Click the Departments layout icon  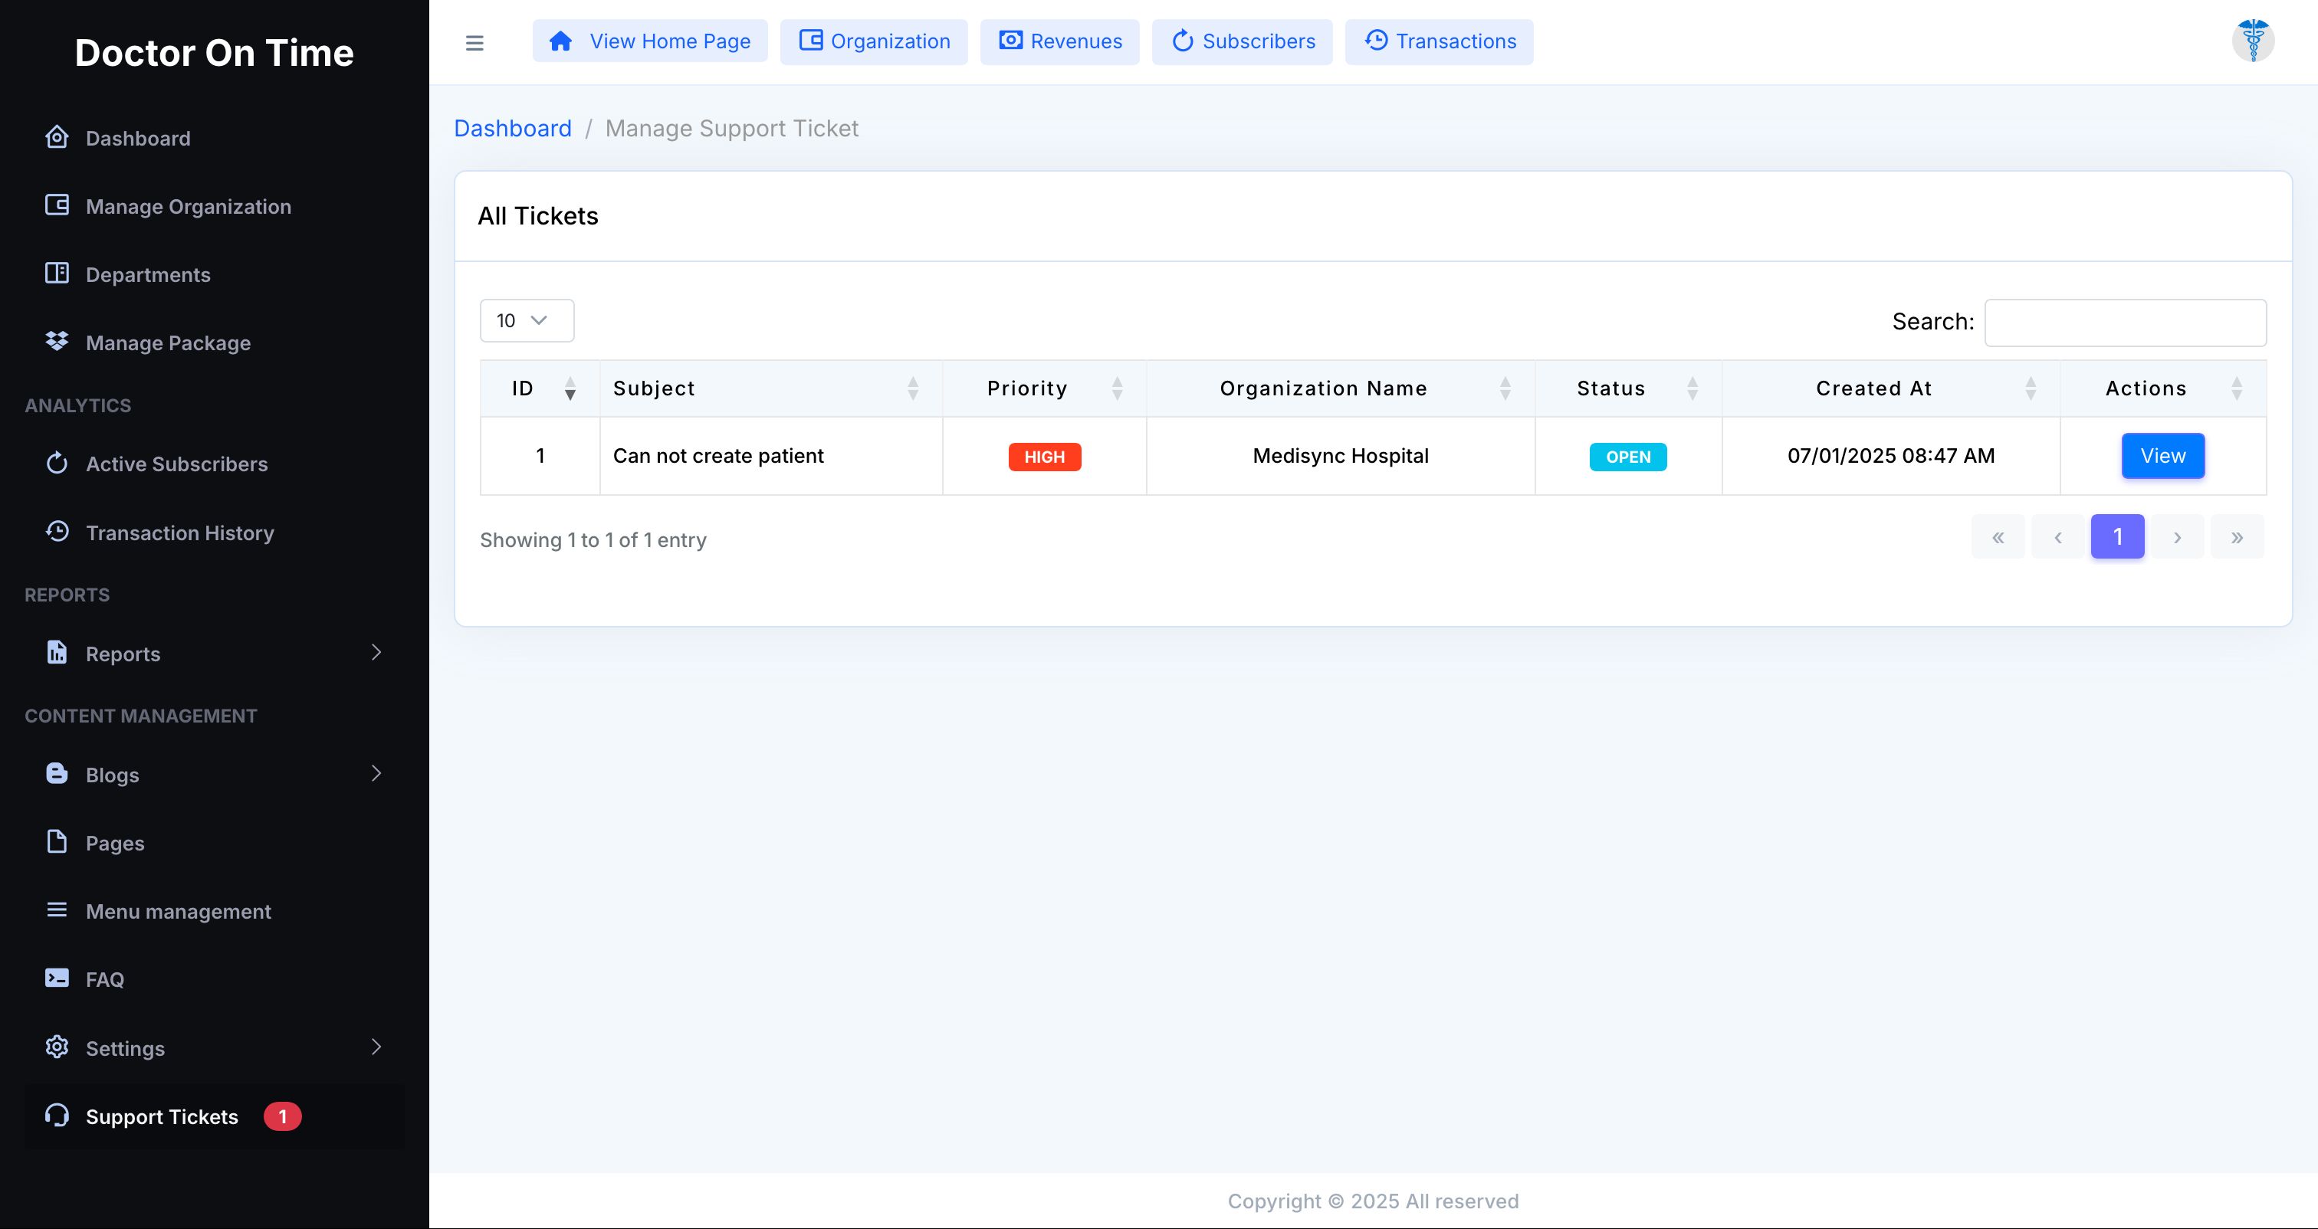click(57, 274)
